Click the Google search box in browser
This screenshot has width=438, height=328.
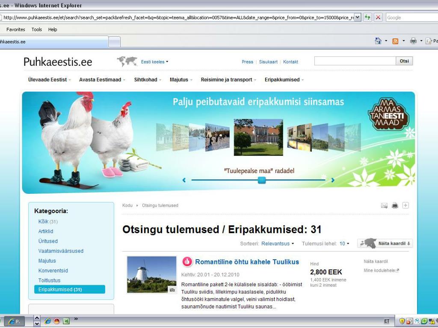(412, 17)
